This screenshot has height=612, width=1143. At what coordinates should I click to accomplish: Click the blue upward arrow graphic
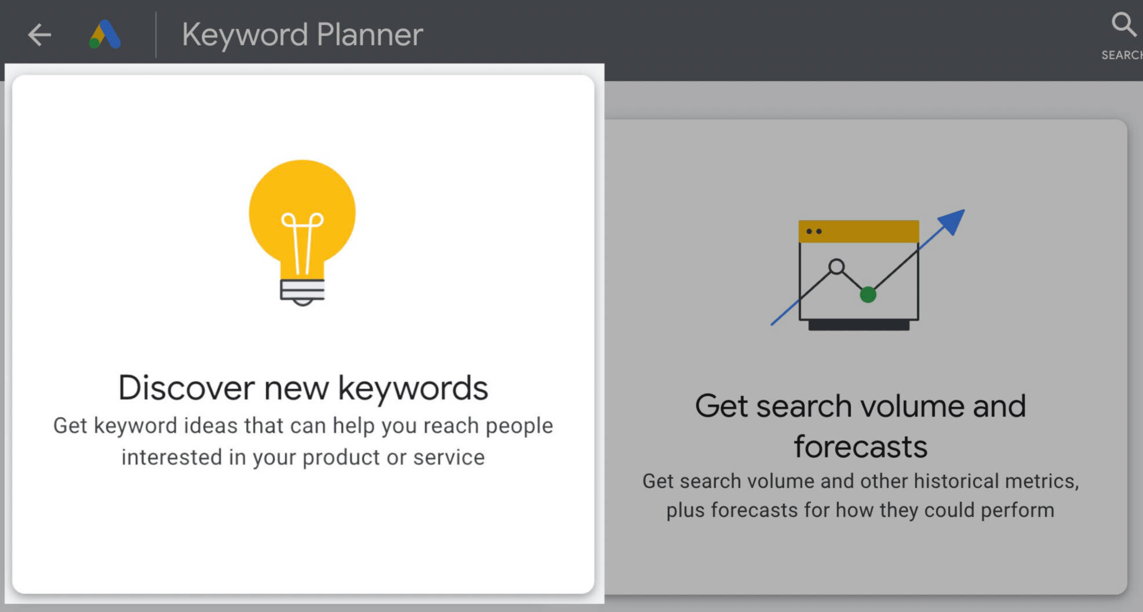(x=951, y=223)
